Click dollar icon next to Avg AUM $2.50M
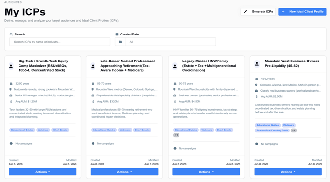Image resolution: width=330 pixels, height=182 pixels. 256,97
